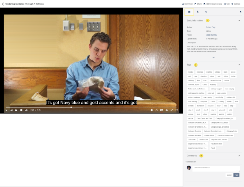The width and height of the screenshot is (244, 187).
Task: Add a bookmark in the video player
Action: [152, 110]
